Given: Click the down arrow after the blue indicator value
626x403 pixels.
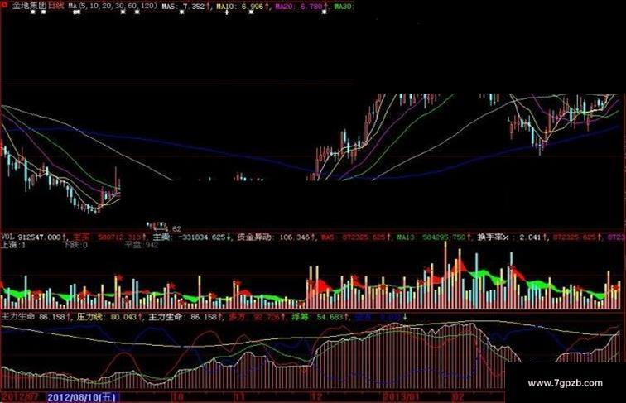Looking at the screenshot, I should 404,317.
